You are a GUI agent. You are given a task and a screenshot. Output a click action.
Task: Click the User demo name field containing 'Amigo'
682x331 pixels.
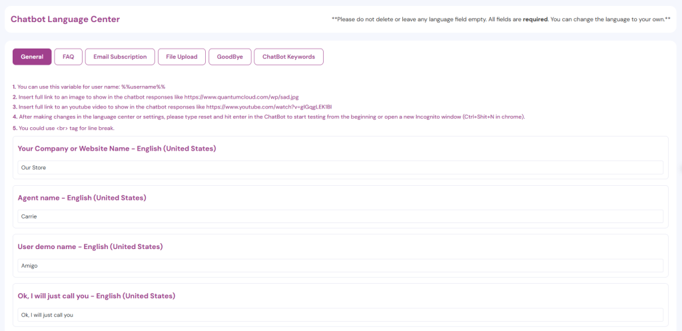pyautogui.click(x=340, y=265)
